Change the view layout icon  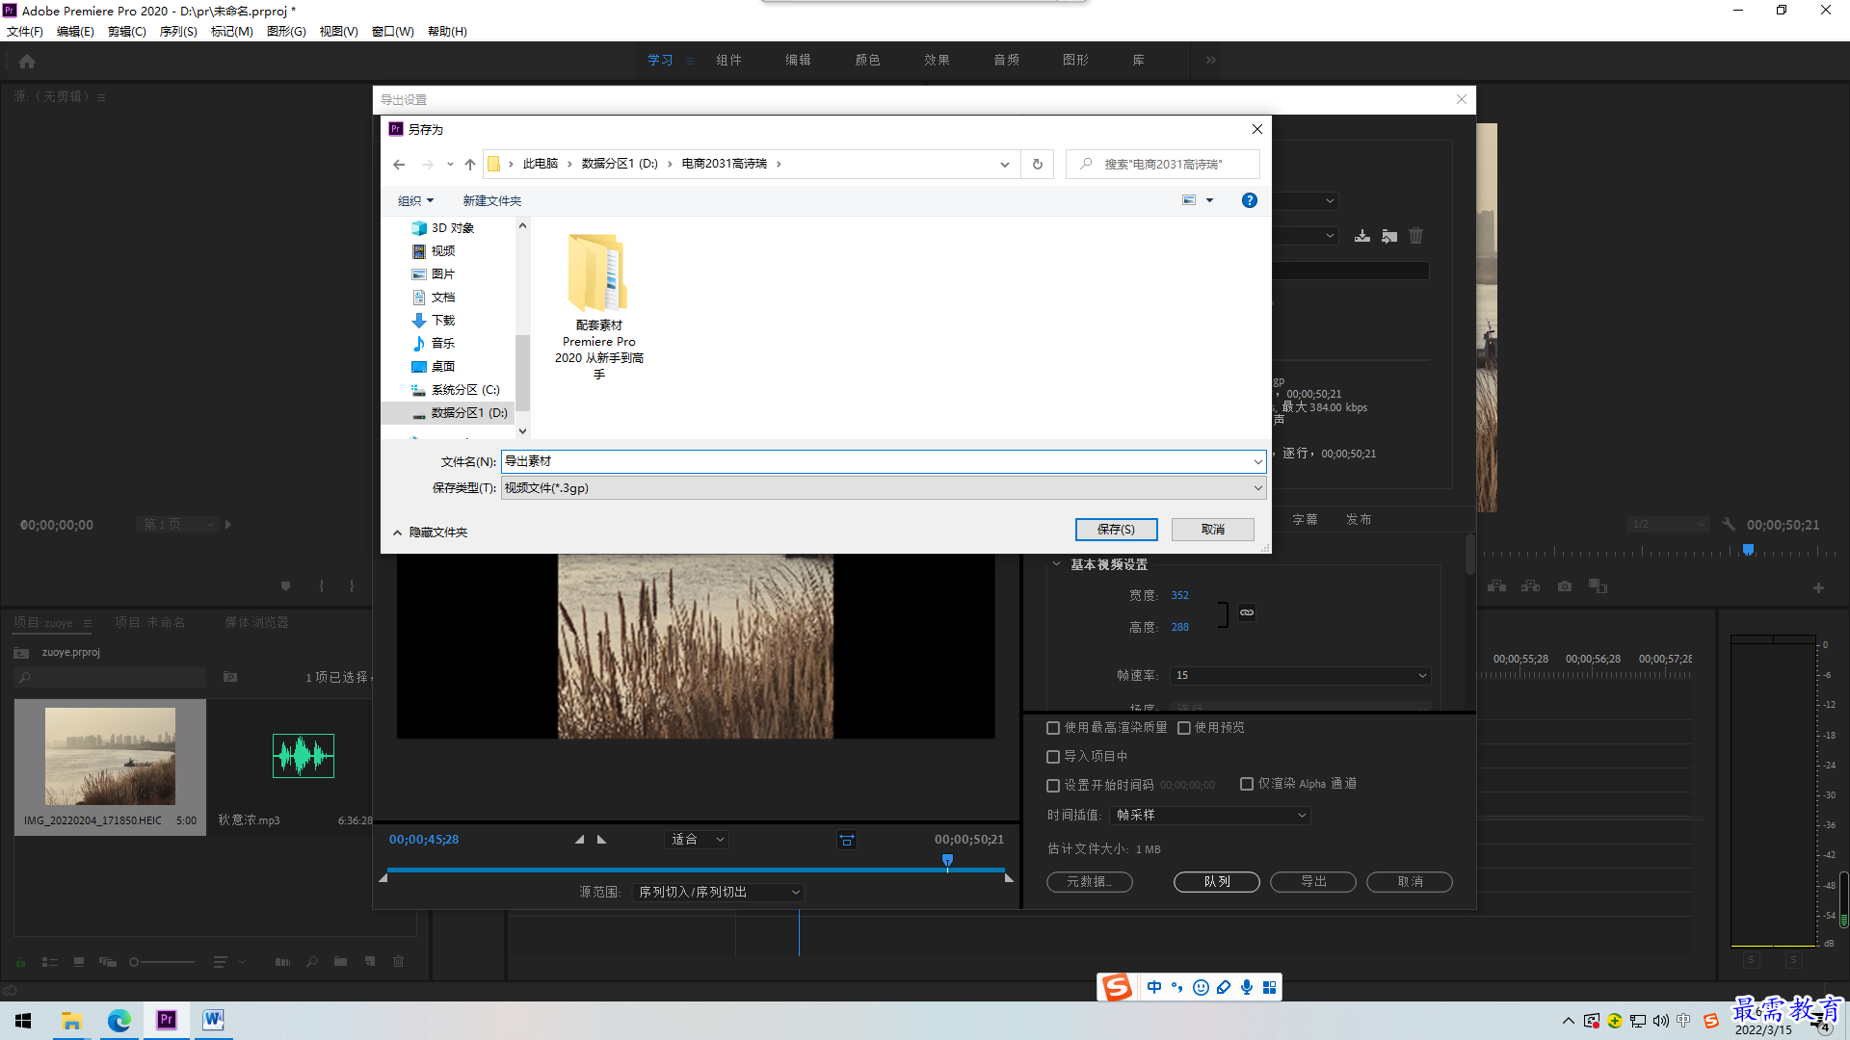point(1189,200)
